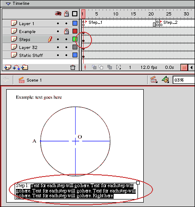The image size is (195, 207).
Task: Toggle edit multiple frames
Action: pos(110,67)
